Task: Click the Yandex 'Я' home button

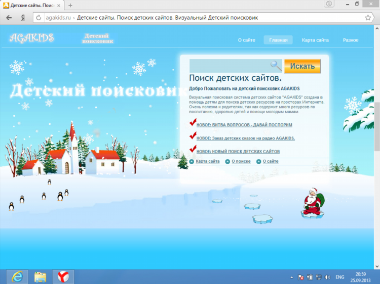Action: 23,18
